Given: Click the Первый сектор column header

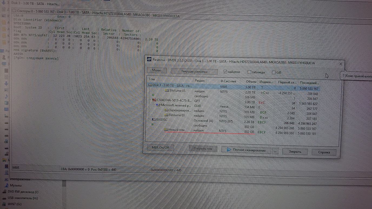Looking at the screenshot, I should tap(287, 82).
